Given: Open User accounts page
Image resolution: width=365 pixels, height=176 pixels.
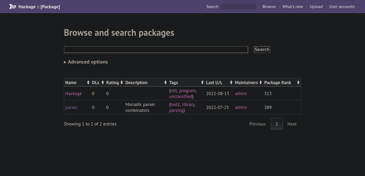Looking at the screenshot, I should pos(342,6).
